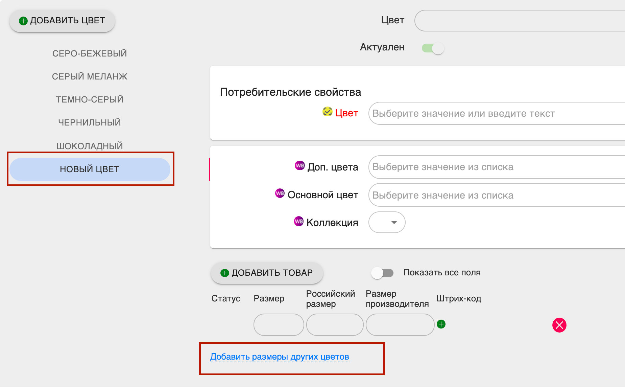Enable the Показать все поля switch
The height and width of the screenshot is (387, 625).
pos(383,273)
